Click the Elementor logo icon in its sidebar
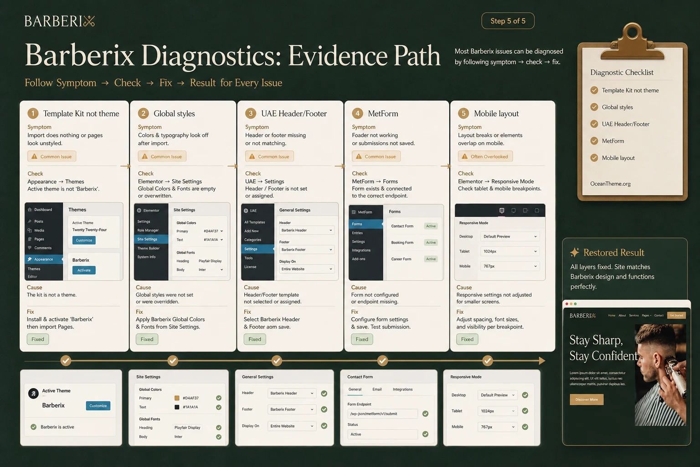The height and width of the screenshot is (467, 700). point(139,210)
